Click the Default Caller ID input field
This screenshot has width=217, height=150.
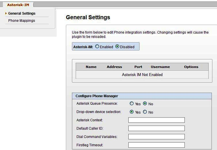[157, 128]
